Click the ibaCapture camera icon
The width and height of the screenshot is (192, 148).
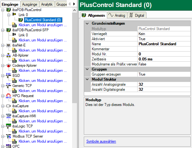click(9, 106)
